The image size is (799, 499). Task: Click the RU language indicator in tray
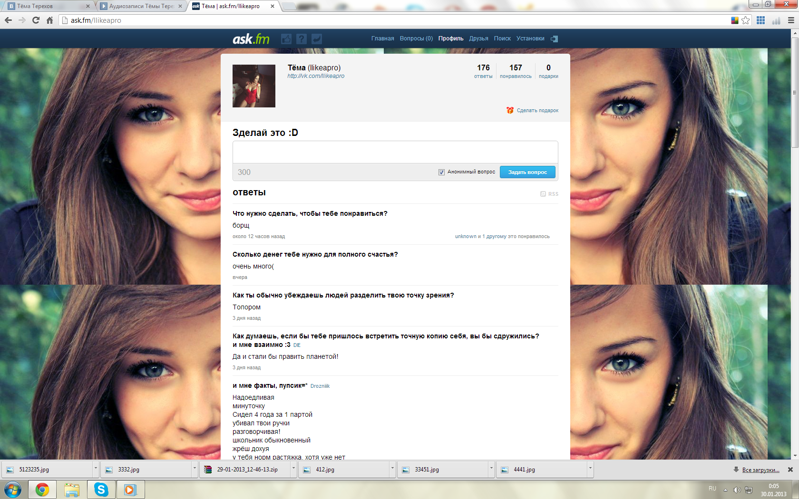[x=712, y=489]
